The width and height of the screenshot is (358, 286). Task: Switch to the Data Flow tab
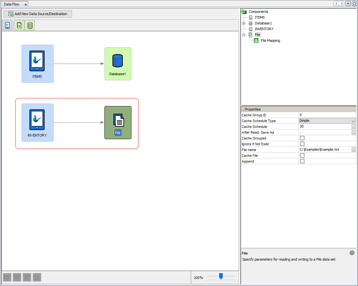(12, 4)
